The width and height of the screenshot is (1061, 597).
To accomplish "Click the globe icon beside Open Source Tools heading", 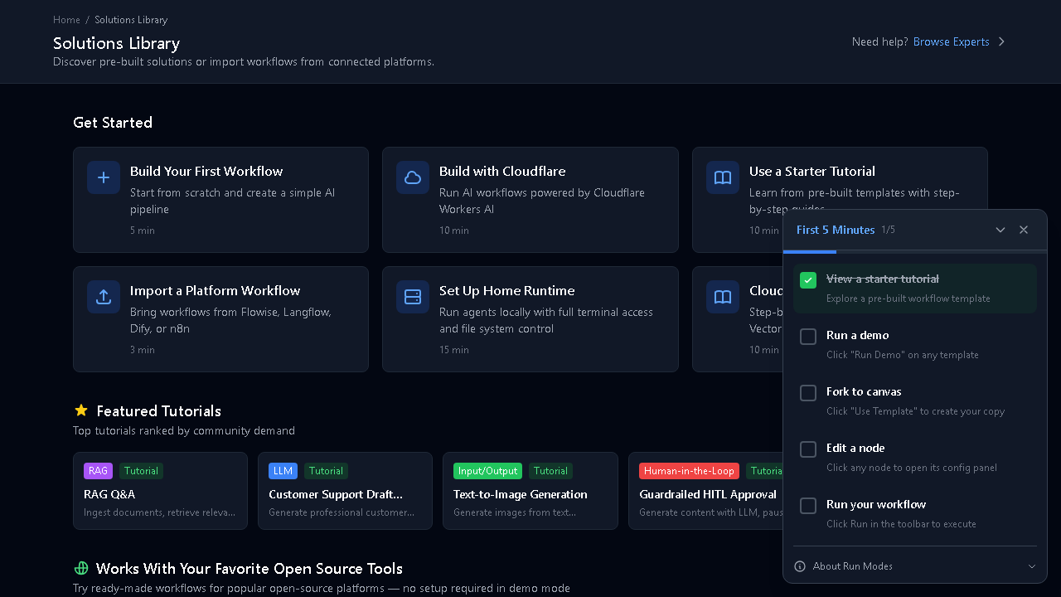I will click(x=81, y=568).
